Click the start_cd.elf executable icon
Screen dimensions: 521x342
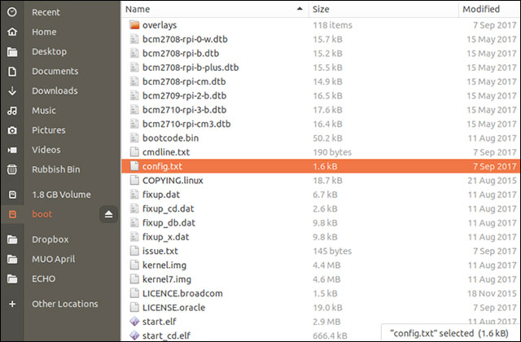(134, 335)
